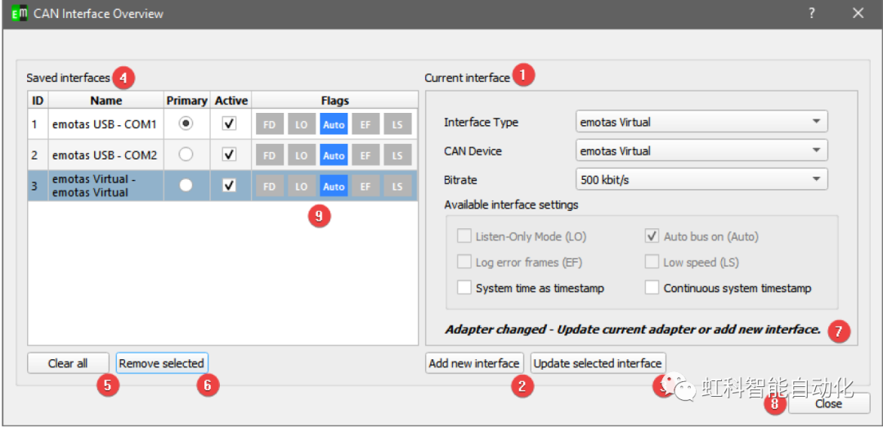Uncheck Active for emotas USB - COM1
Viewport: 883px width, 427px height.
230,124
